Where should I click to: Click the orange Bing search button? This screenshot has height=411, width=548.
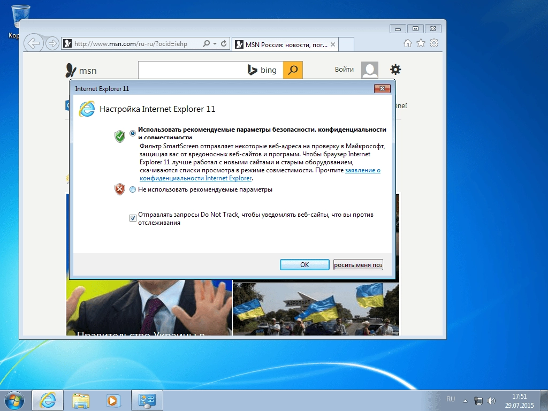[293, 70]
